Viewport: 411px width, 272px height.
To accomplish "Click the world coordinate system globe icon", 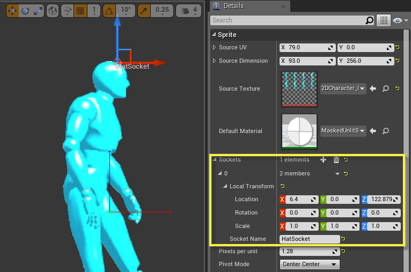I will tap(53, 10).
